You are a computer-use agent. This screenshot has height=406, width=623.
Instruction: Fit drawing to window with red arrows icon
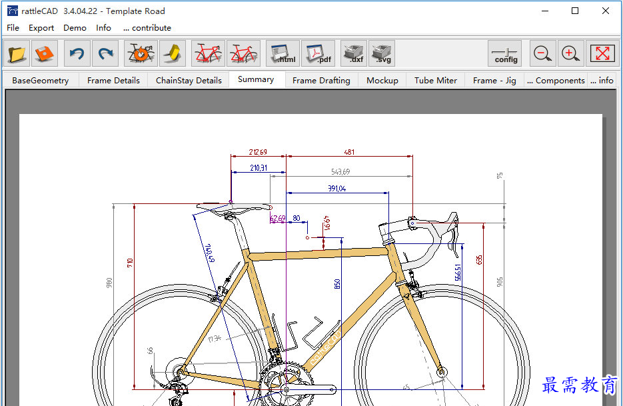[x=602, y=53]
